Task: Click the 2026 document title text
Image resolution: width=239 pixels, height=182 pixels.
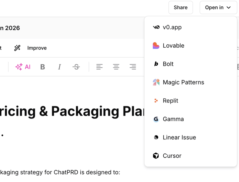Action: point(10,28)
